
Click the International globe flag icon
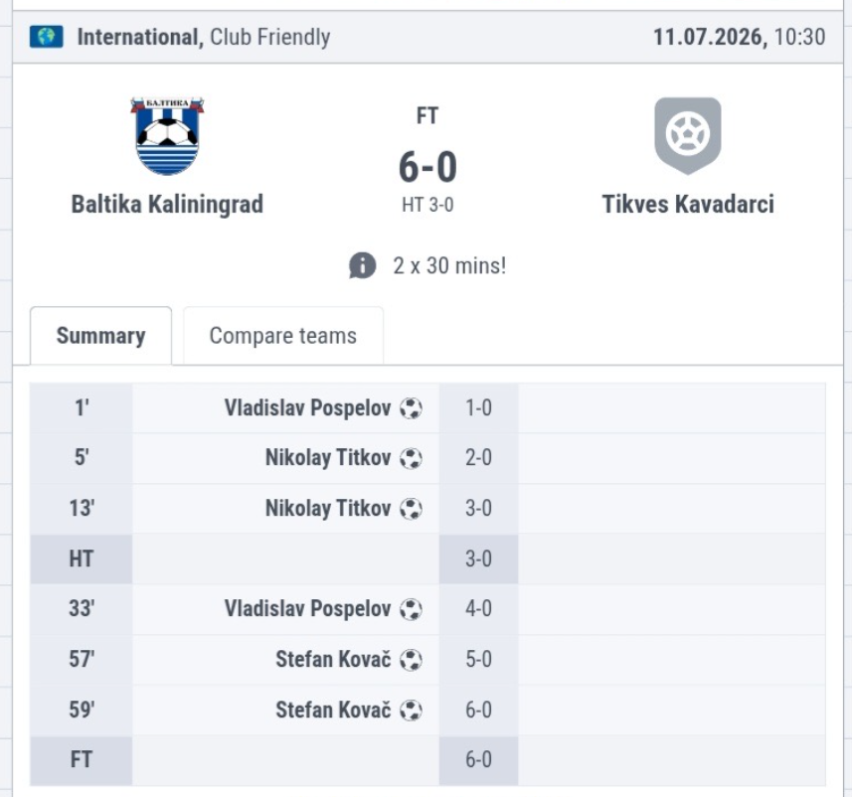[x=46, y=37]
